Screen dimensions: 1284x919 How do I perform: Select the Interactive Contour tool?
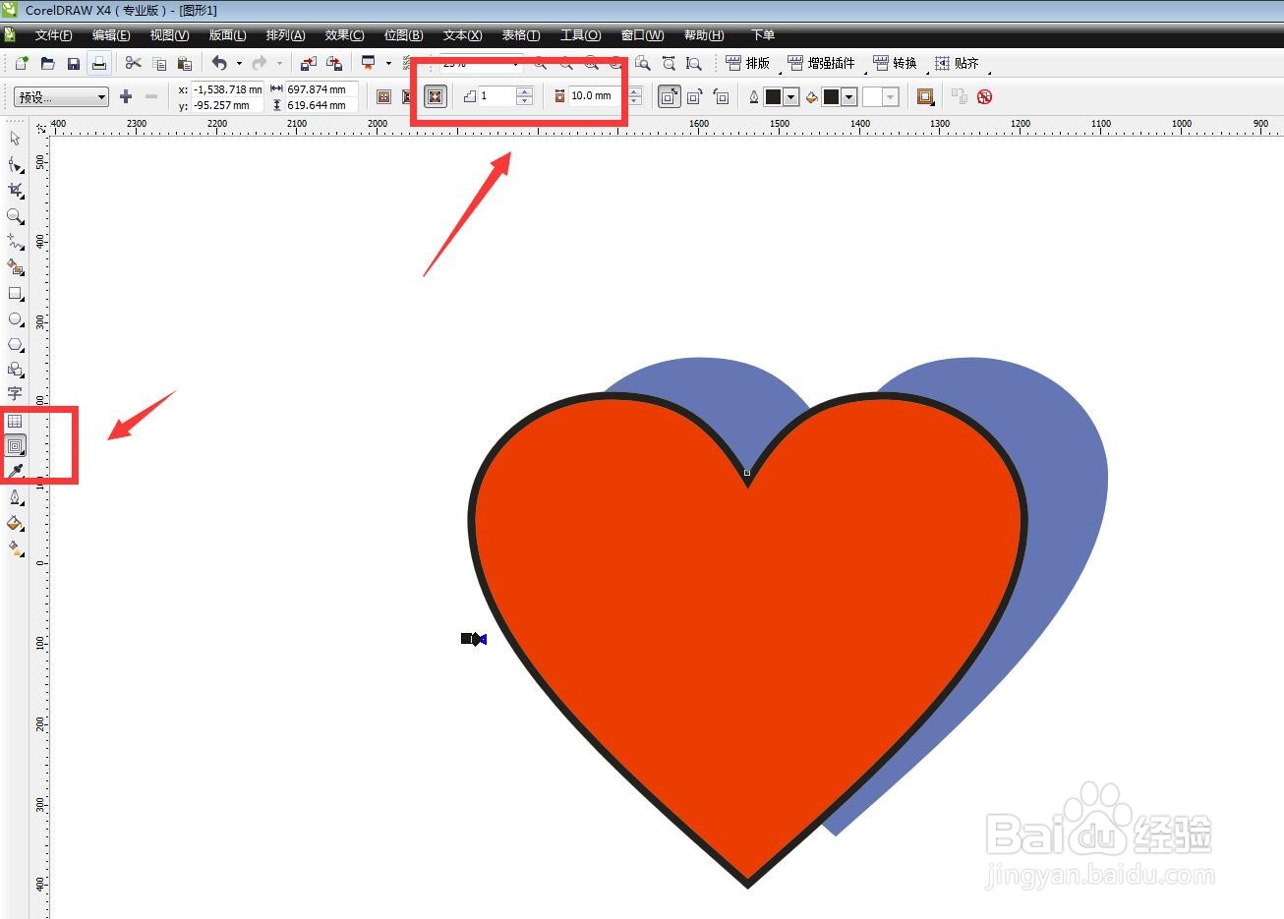[x=15, y=446]
